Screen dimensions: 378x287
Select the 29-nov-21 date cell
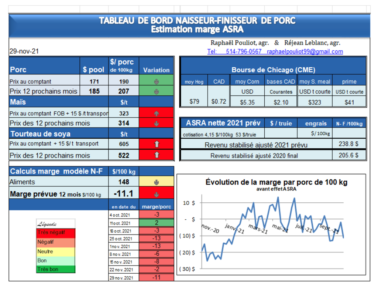point(24,52)
